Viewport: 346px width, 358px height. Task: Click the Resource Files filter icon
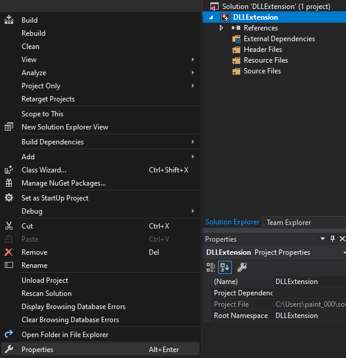(x=236, y=60)
